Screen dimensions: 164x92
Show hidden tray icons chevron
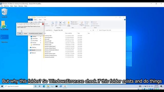point(143,86)
